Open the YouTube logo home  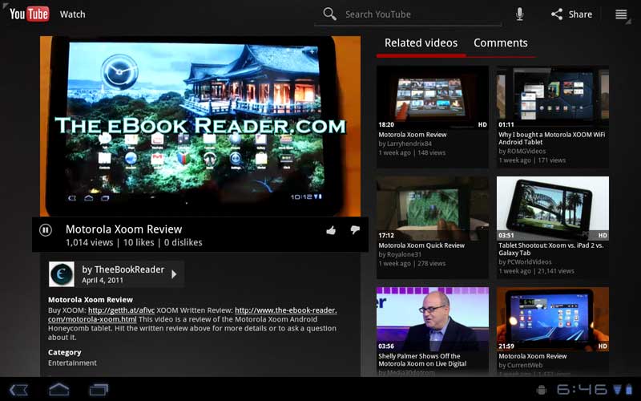click(x=29, y=14)
